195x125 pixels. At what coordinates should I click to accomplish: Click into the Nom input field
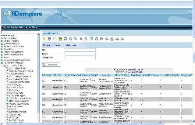point(80,54)
